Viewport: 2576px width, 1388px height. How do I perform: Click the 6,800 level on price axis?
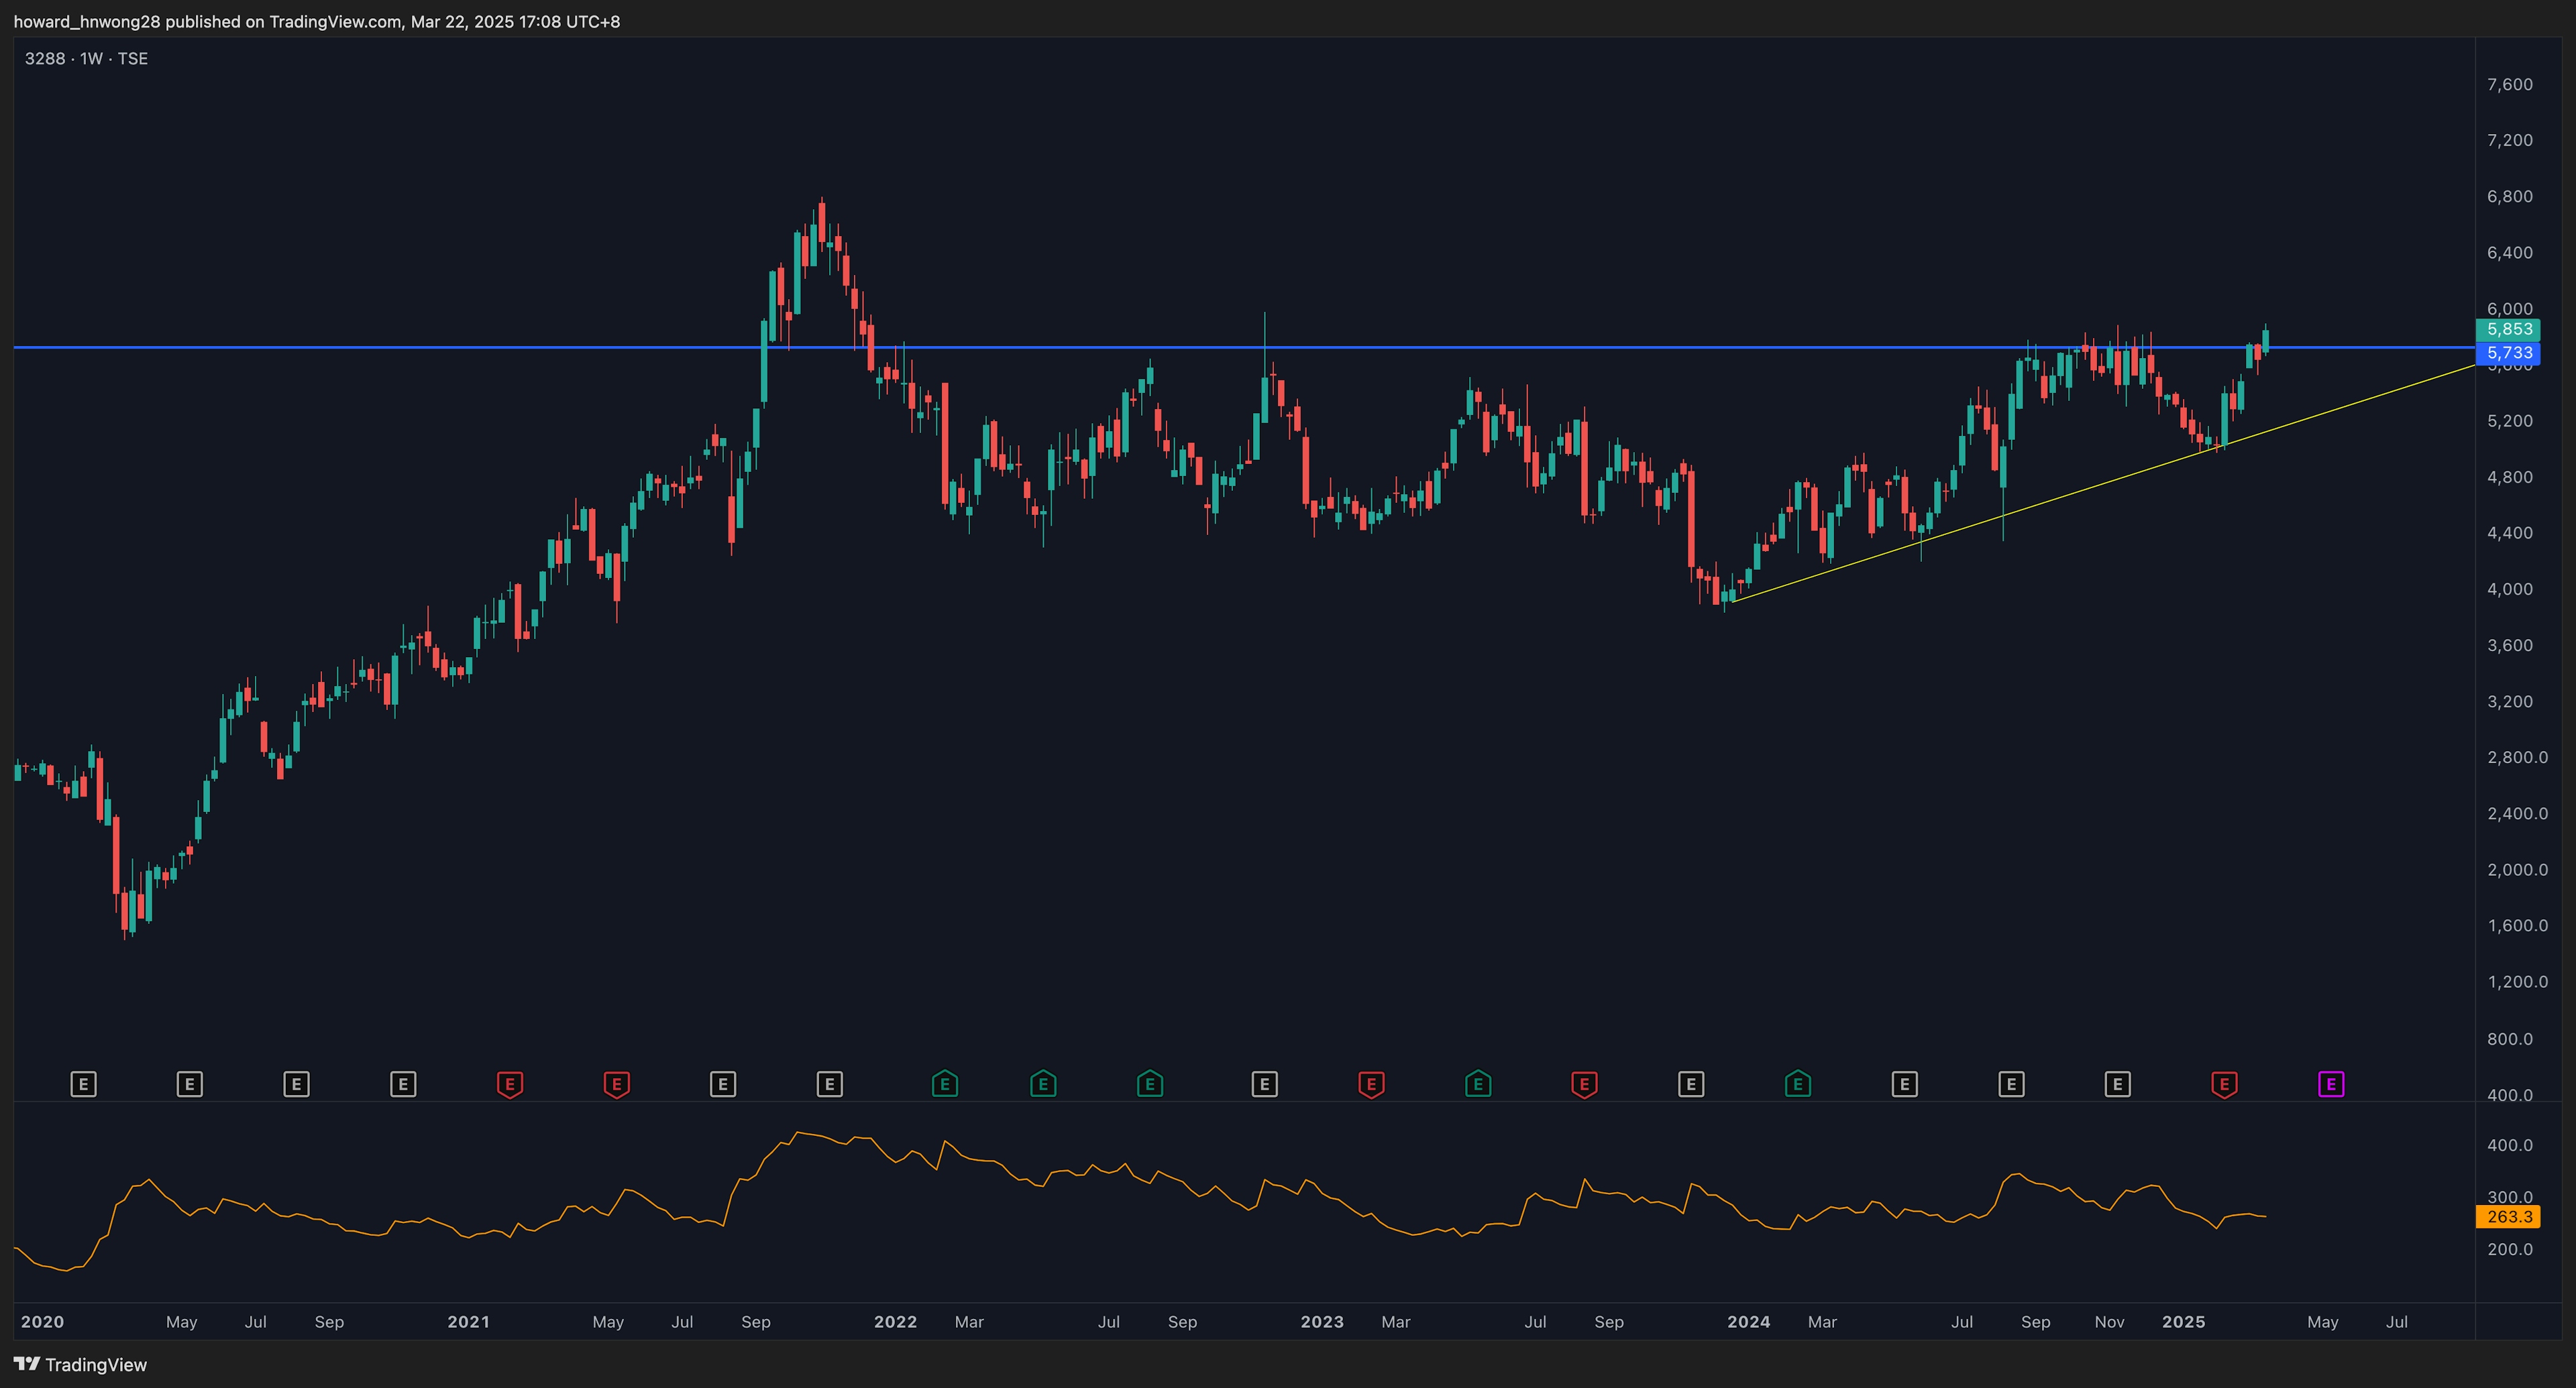pyautogui.click(x=2509, y=197)
